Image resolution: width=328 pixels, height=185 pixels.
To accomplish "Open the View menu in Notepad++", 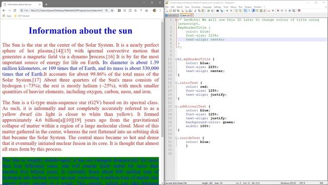I will pyautogui.click(x=187, y=7).
